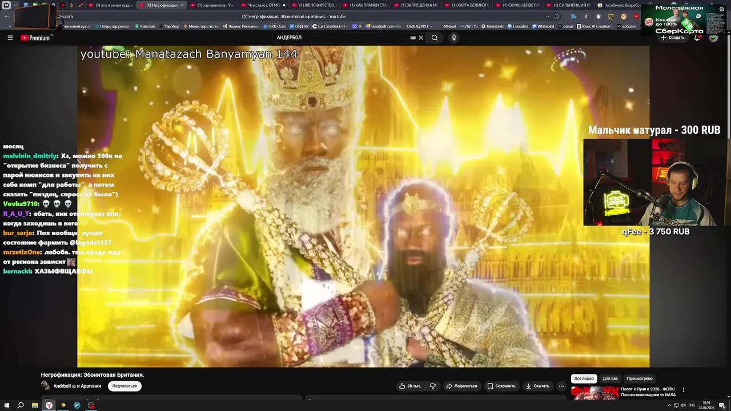Expand the ОБХОД РКН bookmark folder
The width and height of the screenshot is (731, 411).
(419, 26)
